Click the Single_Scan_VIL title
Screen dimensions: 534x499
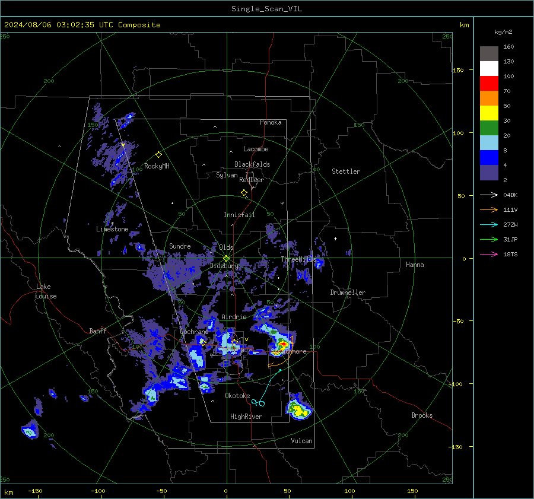tap(266, 9)
